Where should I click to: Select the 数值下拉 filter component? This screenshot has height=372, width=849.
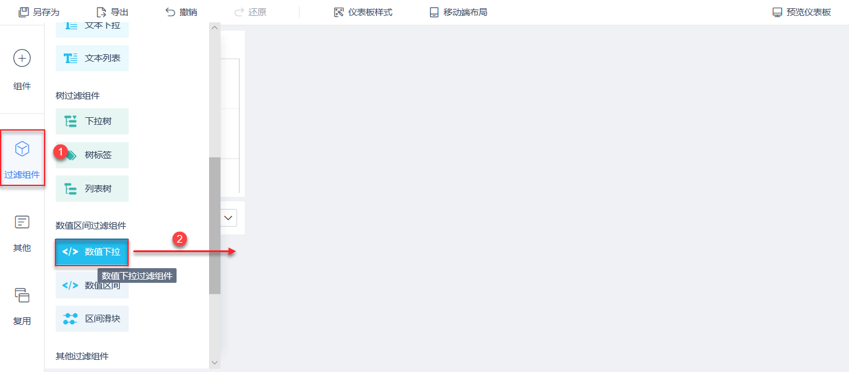click(92, 252)
